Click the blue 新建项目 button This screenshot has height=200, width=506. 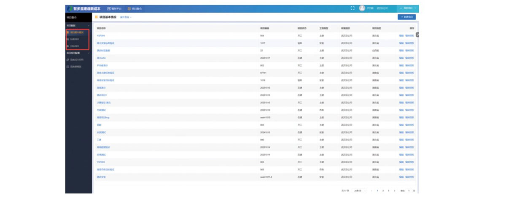coord(406,17)
